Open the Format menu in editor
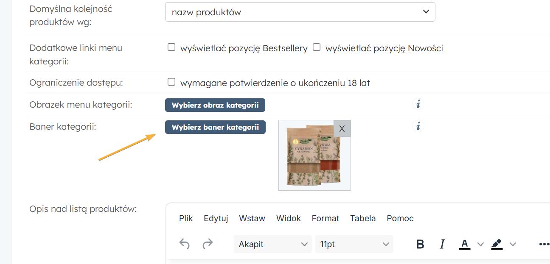 pos(325,218)
